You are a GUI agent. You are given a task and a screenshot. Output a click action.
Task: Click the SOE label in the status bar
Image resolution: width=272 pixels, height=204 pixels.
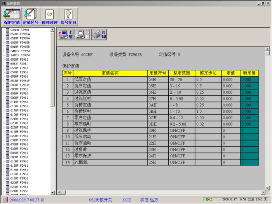coord(127,200)
